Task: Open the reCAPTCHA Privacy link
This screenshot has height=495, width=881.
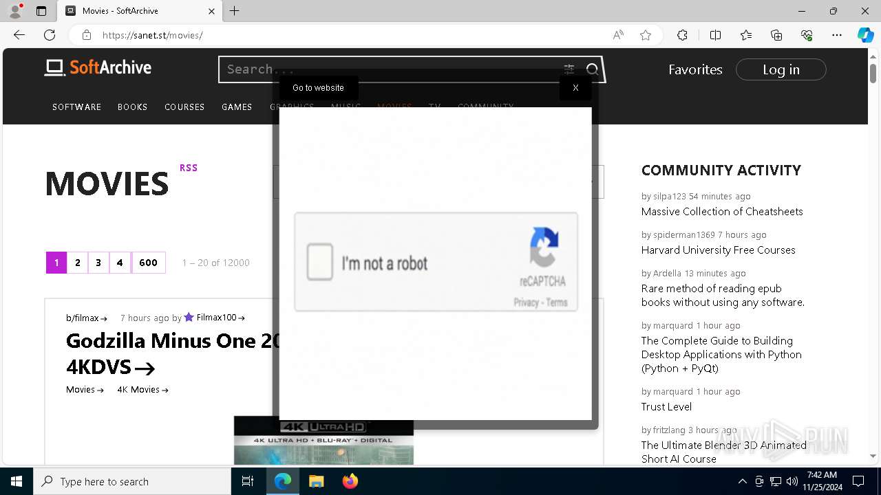Action: (x=526, y=302)
